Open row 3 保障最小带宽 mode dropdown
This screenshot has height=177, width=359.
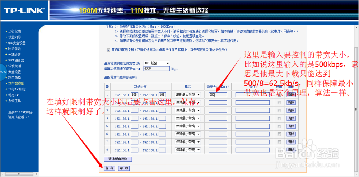[x=188, y=110]
